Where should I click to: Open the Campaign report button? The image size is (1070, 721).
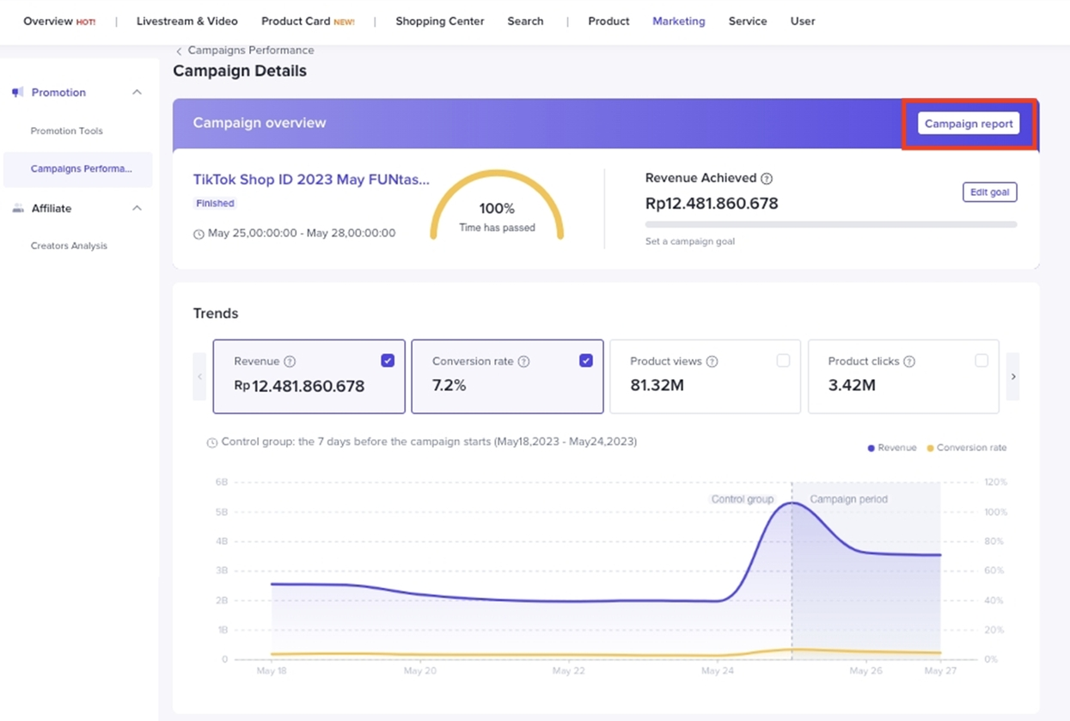point(968,124)
